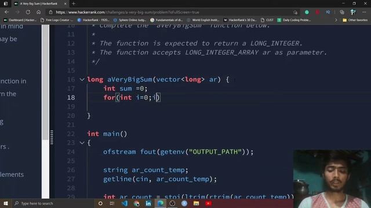Add this page to favorites star icon
The width and height of the screenshot is (371, 208).
tap(295, 12)
